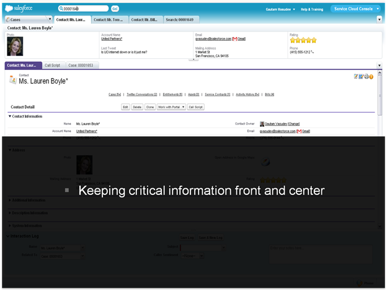Viewport: 387px width, 291px height.
Task: Click the Clone contact button
Action: tap(150, 107)
